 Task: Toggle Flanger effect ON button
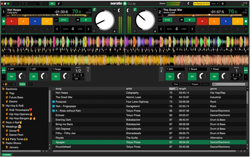click(x=56, y=77)
